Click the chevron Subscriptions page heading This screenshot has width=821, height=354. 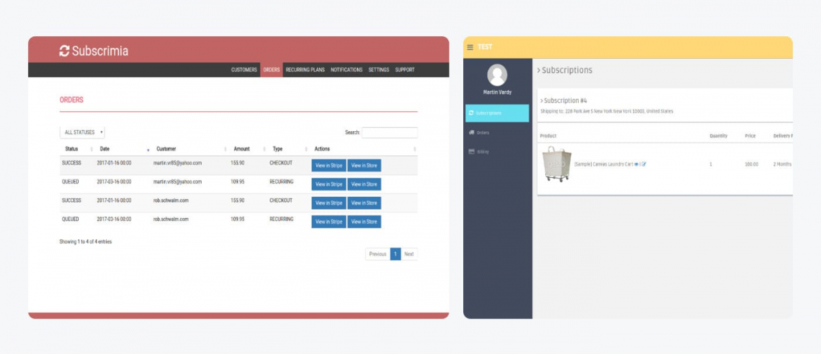click(x=564, y=70)
